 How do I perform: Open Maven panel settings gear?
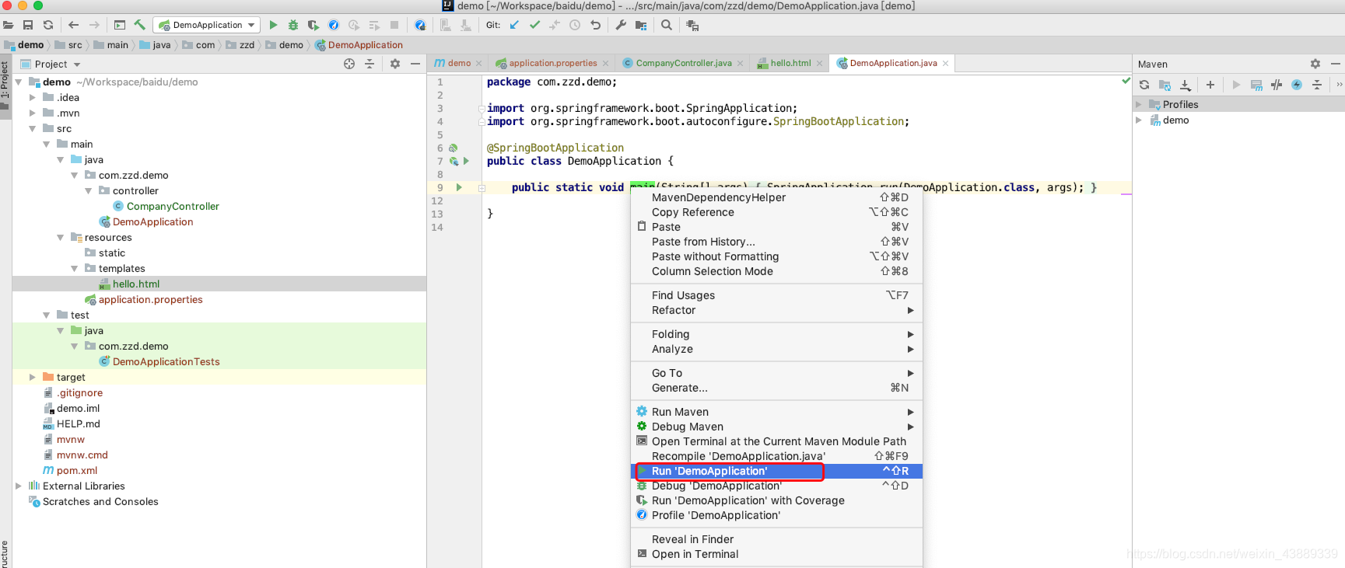[x=1315, y=64]
